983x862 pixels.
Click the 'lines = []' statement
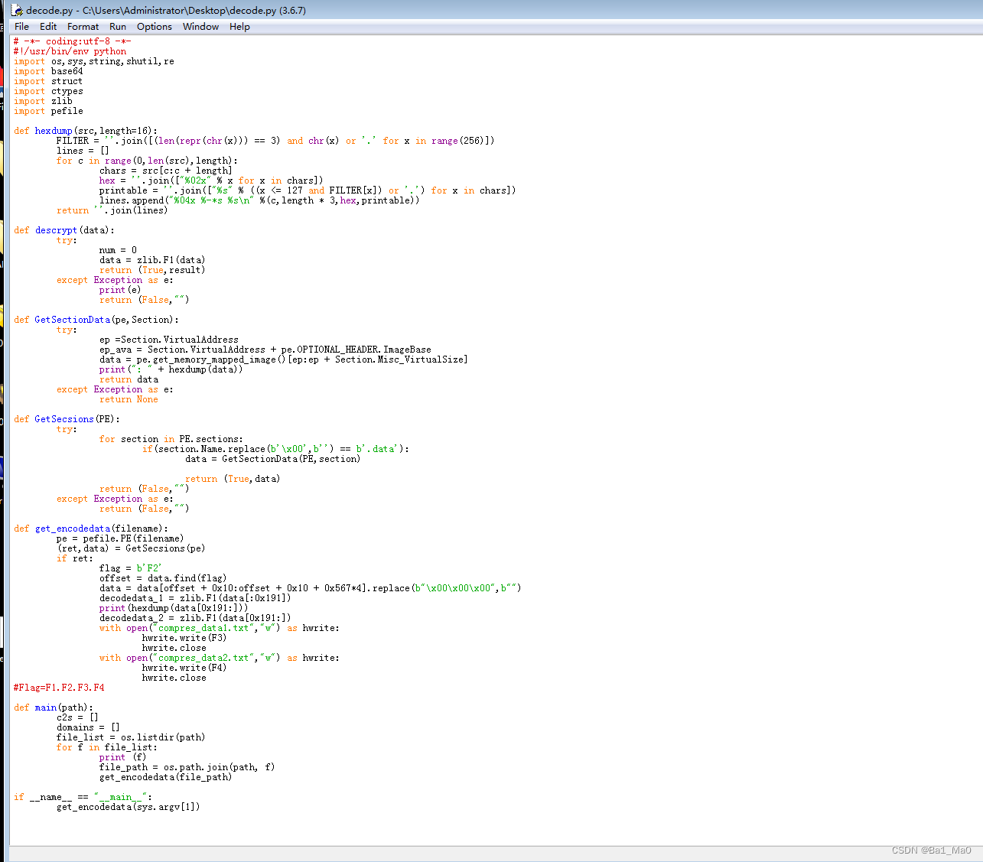83,151
